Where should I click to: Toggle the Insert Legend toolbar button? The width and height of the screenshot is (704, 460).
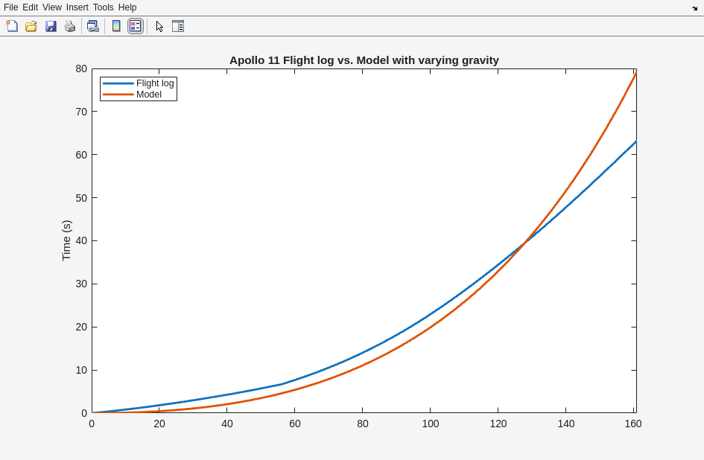point(135,26)
